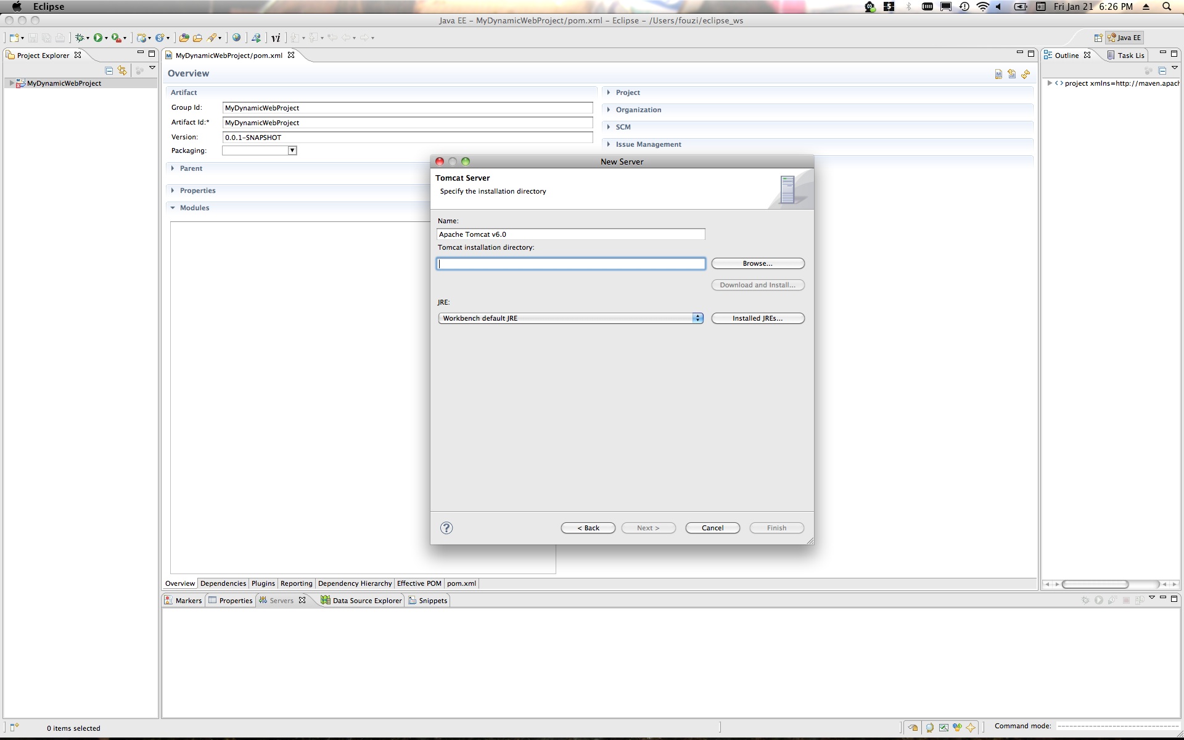Click the help question mark icon
Viewport: 1184px width, 740px height.
click(446, 528)
